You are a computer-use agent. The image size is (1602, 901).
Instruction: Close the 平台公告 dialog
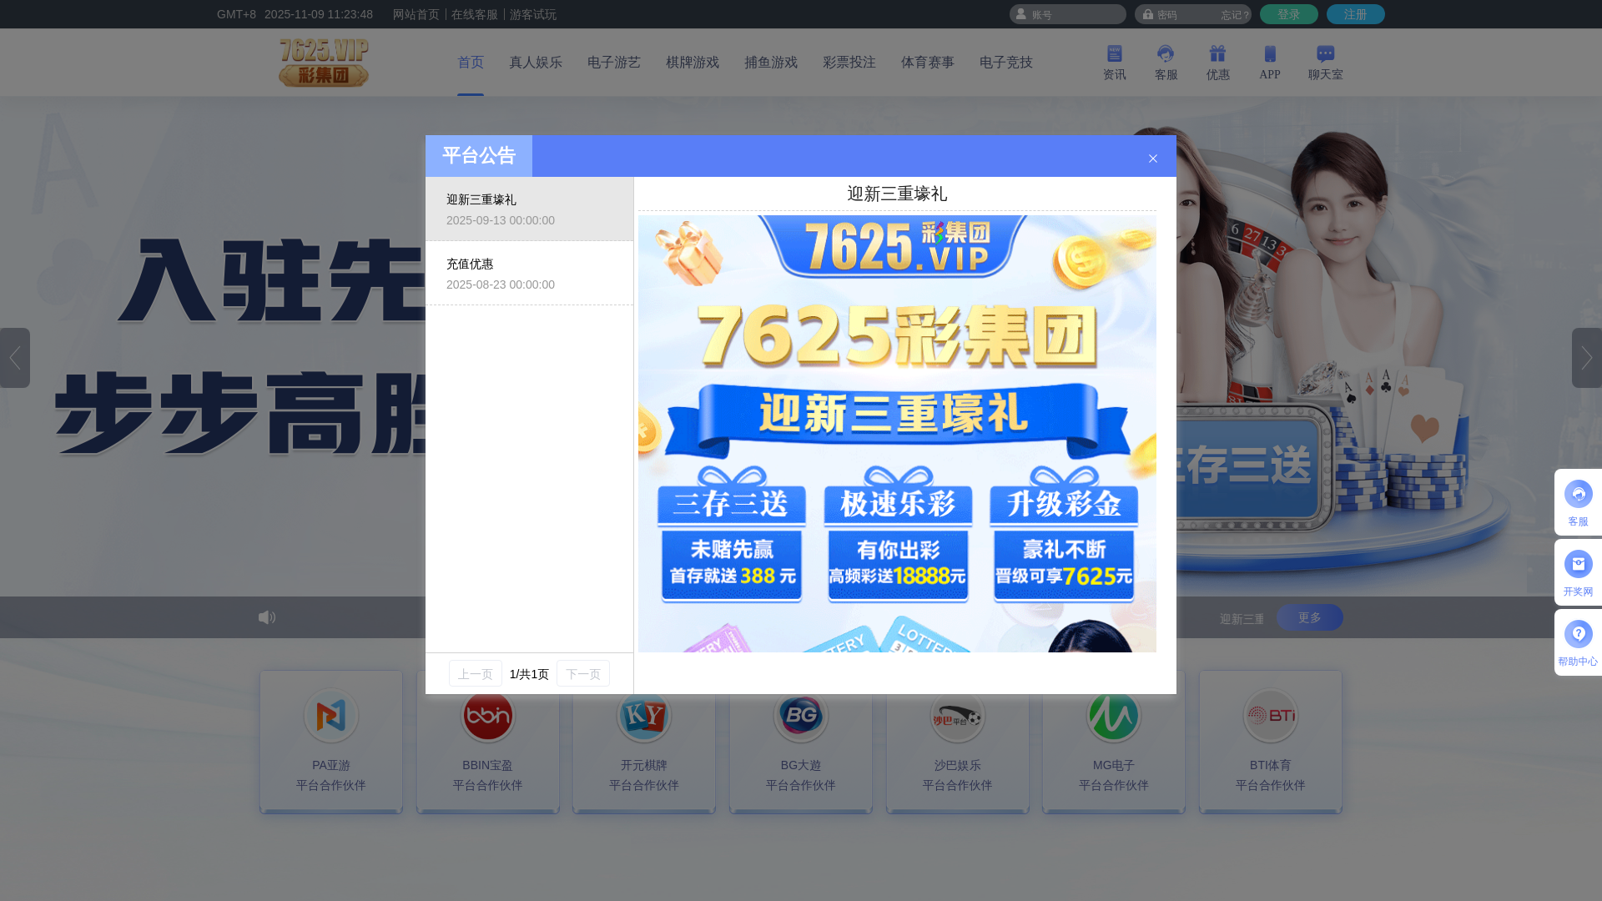click(x=1153, y=159)
